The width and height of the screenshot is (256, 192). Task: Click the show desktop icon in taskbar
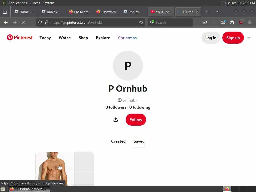[x=3, y=189]
